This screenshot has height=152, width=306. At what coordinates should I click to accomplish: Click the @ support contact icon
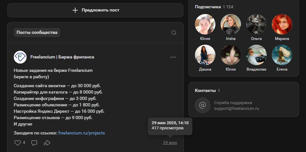(x=202, y=105)
